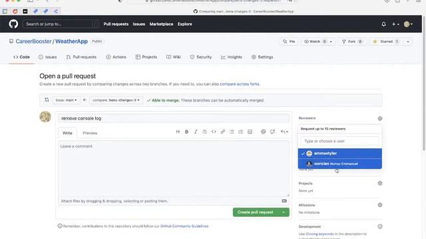Image resolution: width=426 pixels, height=239 pixels.
Task: Open Marketplace in top nav
Action: point(161,24)
